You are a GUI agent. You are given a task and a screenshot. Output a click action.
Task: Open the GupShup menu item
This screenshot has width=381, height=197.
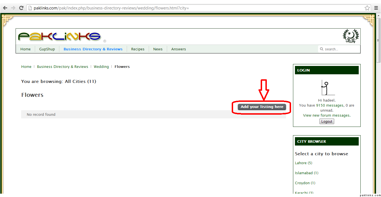point(47,49)
